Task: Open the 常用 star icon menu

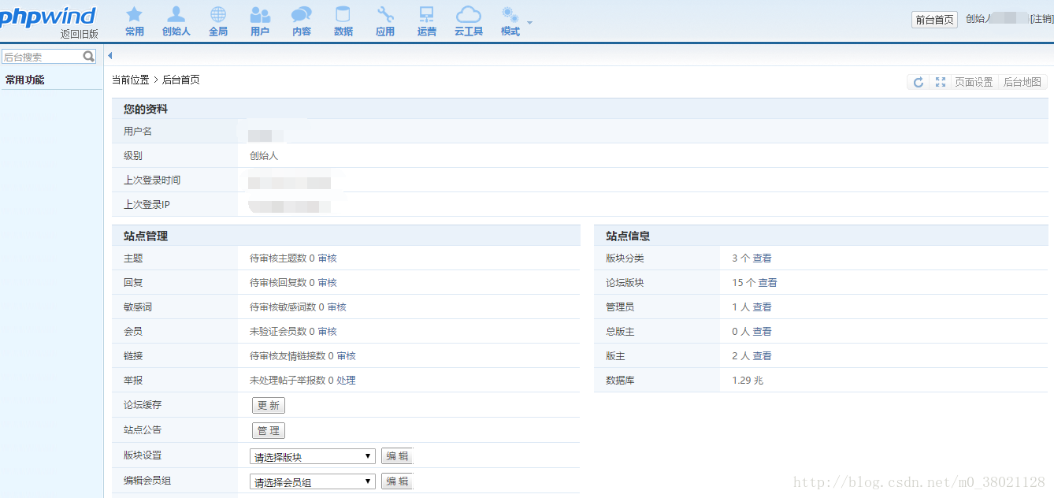Action: pyautogui.click(x=135, y=21)
